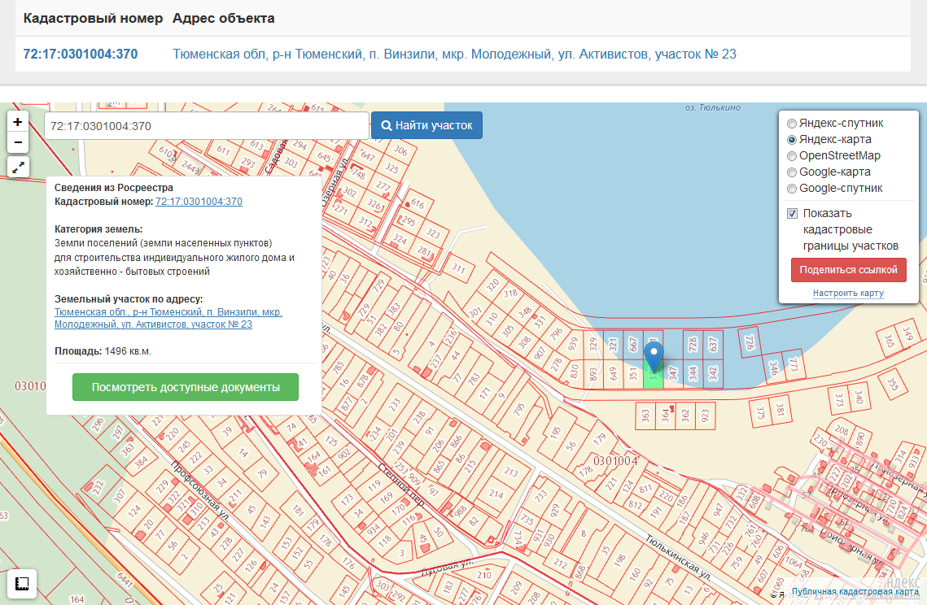Click the highlighted green parcel on map
The width and height of the screenshot is (927, 605).
(x=654, y=381)
